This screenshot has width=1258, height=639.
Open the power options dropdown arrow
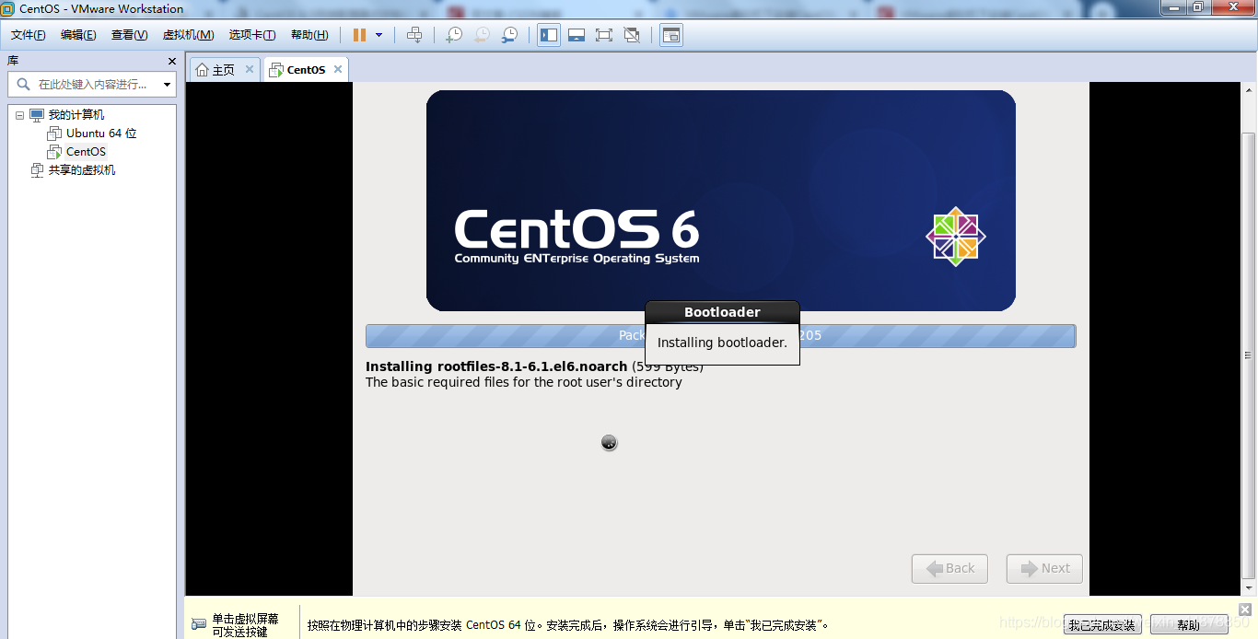click(379, 35)
